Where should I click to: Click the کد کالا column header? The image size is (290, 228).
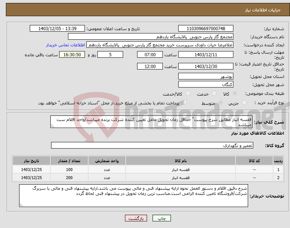(254, 161)
